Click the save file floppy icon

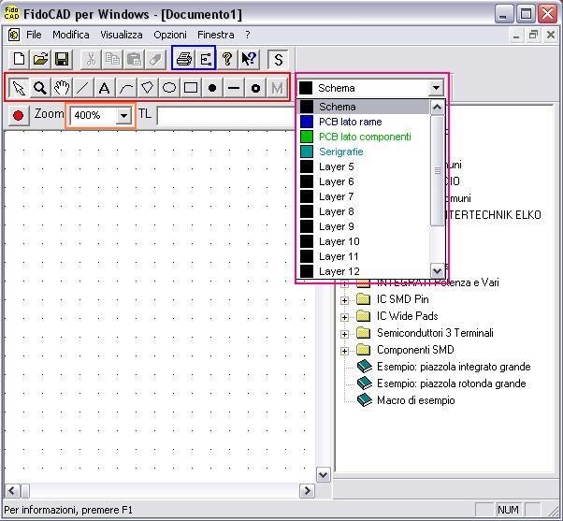click(62, 59)
